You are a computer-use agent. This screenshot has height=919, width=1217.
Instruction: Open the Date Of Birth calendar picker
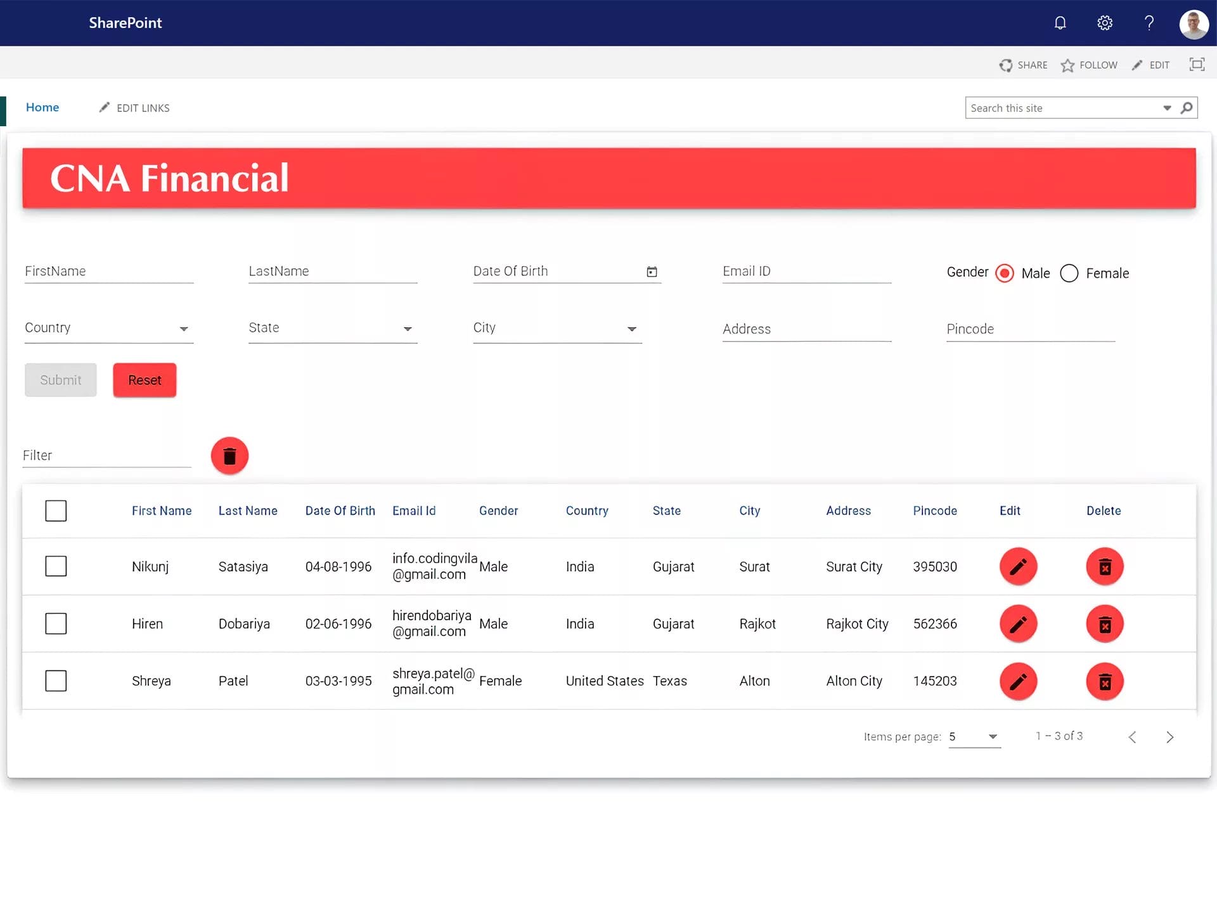pos(652,271)
